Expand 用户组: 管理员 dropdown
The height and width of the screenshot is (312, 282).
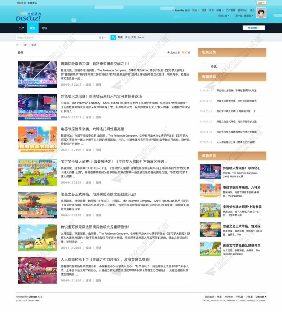pyautogui.click(x=244, y=16)
